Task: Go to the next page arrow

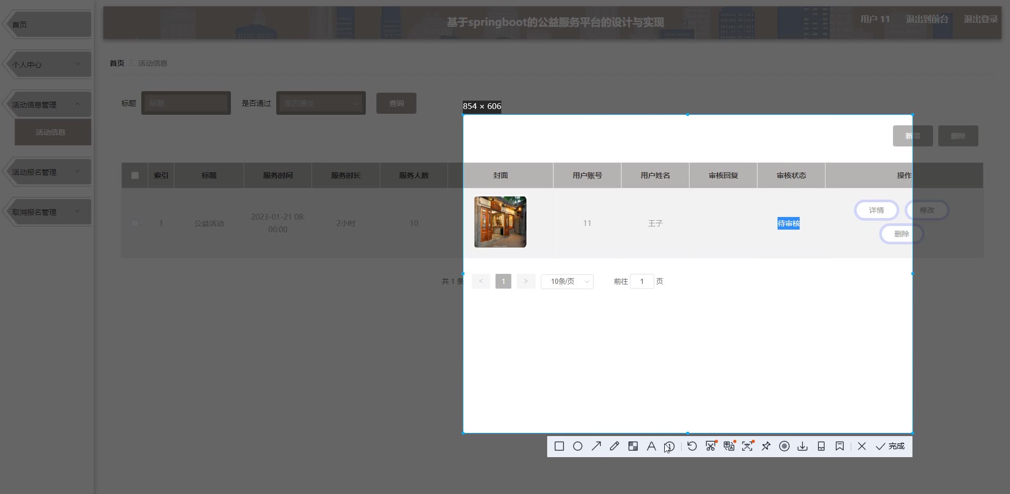Action: point(526,281)
